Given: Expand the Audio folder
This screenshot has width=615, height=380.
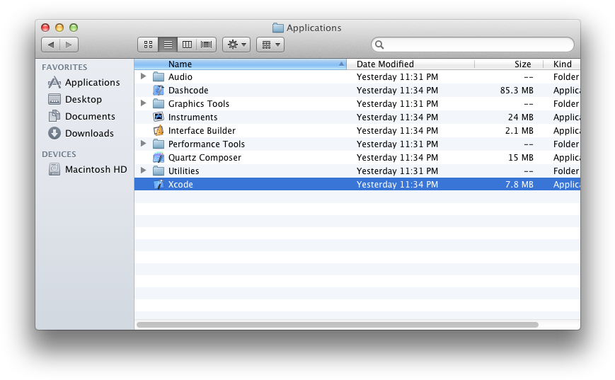Looking at the screenshot, I should coord(144,76).
